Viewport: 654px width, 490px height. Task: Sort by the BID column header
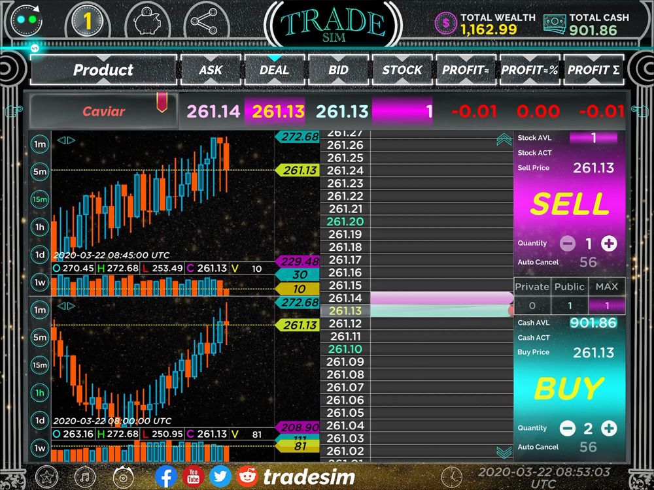(338, 70)
